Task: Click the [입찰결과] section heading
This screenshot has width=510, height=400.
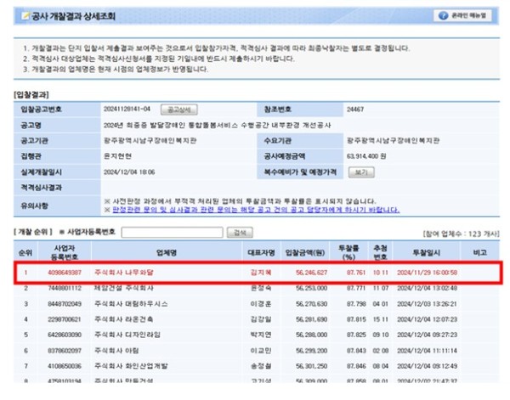Action: 31,94
